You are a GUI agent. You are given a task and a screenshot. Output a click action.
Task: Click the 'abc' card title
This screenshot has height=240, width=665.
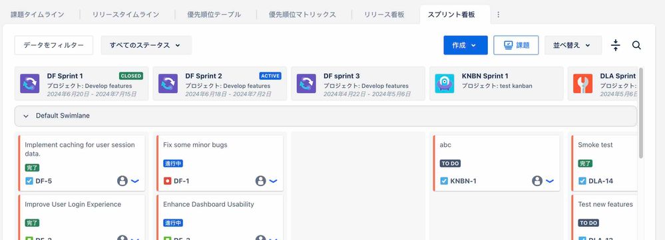coord(445,145)
